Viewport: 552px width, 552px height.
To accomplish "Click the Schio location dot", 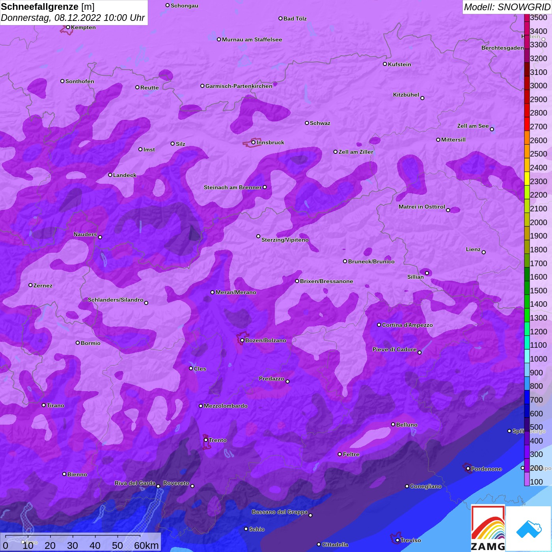I will [x=246, y=529].
